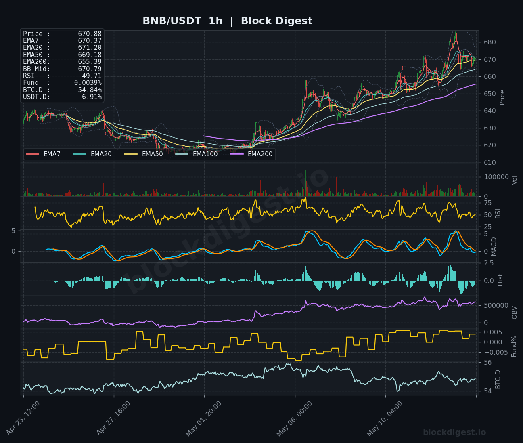Click the May 10, 04:00 time label

point(385,418)
